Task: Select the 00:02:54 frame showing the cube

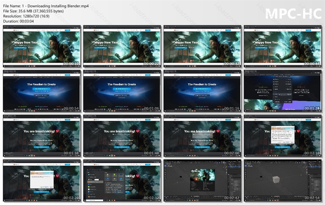Action: (x=283, y=180)
